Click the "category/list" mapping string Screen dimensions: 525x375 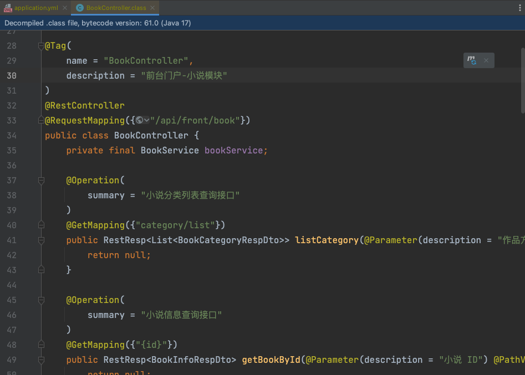click(x=175, y=225)
